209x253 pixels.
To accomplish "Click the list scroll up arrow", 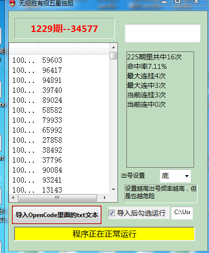I will click(x=113, y=47).
